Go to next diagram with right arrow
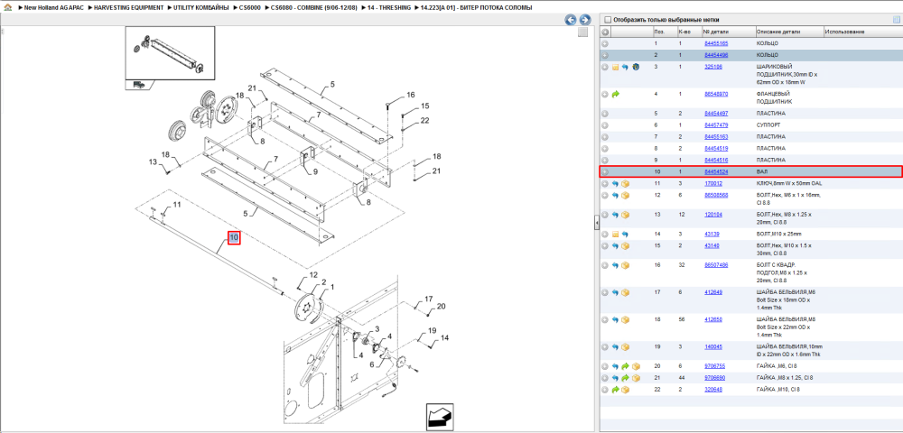The image size is (903, 433). (x=585, y=20)
